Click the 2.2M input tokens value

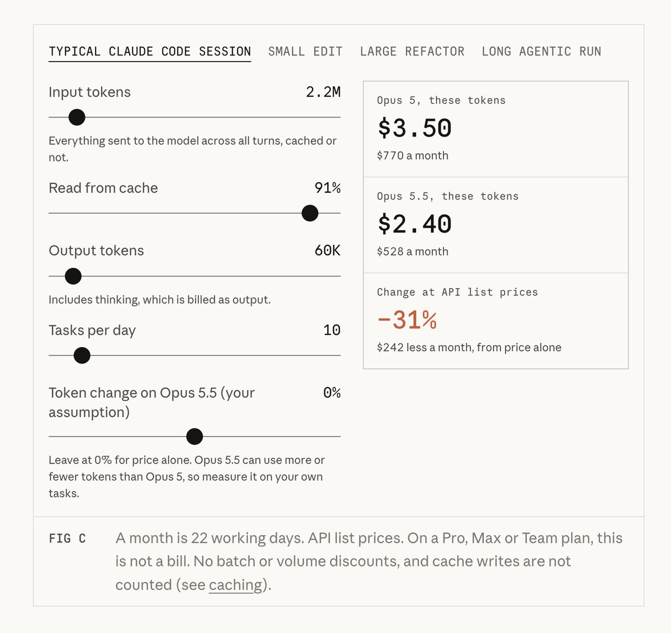pos(323,92)
